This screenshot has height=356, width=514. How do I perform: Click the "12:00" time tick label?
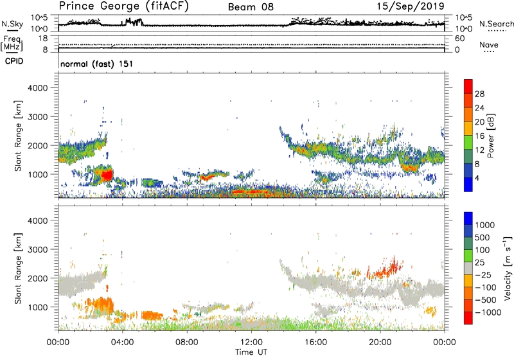[251, 343]
